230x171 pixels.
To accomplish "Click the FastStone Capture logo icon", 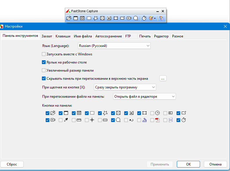I will pyautogui.click(x=68, y=11).
